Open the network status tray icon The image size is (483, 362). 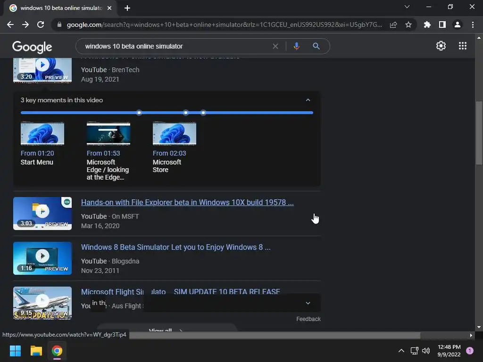415,351
